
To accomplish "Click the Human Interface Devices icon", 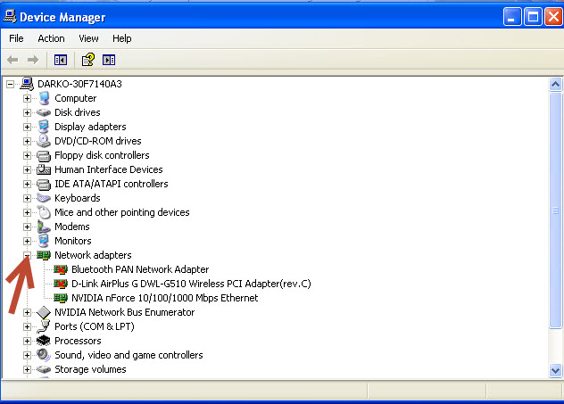I will coord(44,169).
